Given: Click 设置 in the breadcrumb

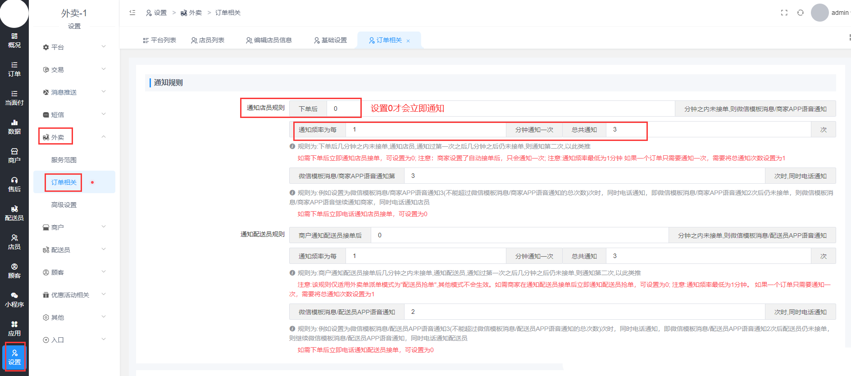Looking at the screenshot, I should coord(156,13).
